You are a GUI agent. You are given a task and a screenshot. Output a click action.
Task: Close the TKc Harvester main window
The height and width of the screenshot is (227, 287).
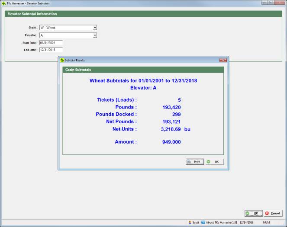click(280, 3)
